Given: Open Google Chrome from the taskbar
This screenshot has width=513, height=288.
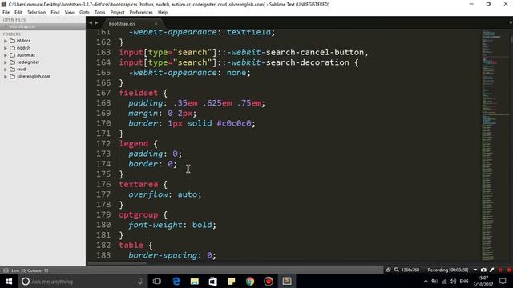Looking at the screenshot, I should click(250, 281).
